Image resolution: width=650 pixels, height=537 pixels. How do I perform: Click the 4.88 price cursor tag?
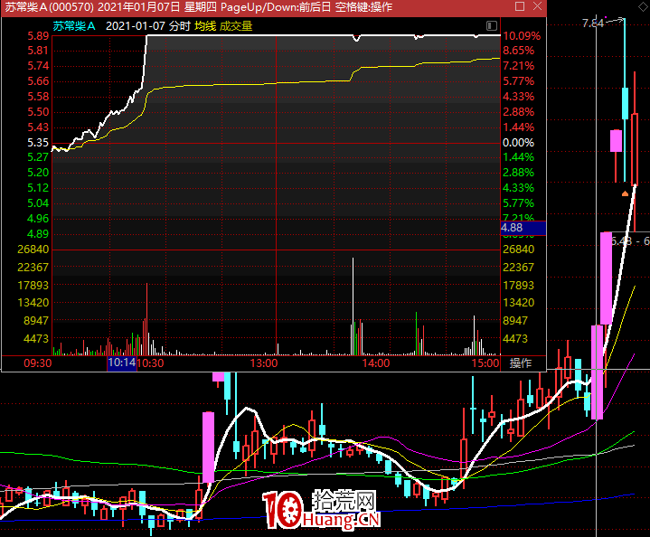click(x=523, y=228)
